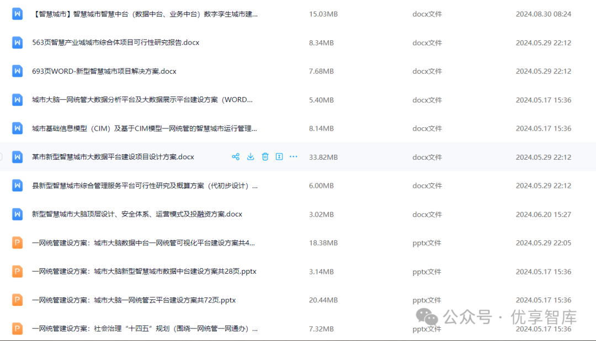Click the 3.02MB size cell
The height and width of the screenshot is (341, 596).
[322, 214]
